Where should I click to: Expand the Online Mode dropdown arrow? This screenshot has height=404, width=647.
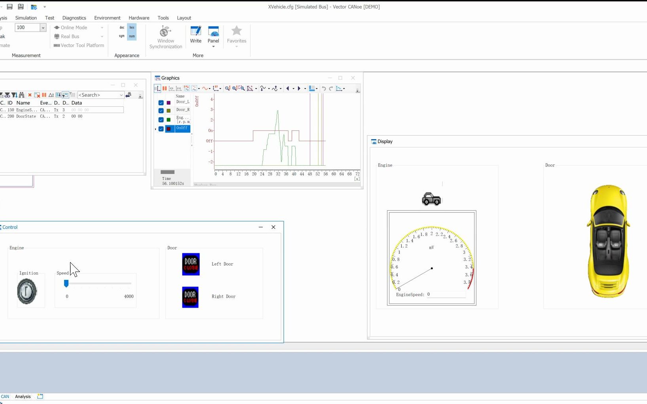pos(102,28)
